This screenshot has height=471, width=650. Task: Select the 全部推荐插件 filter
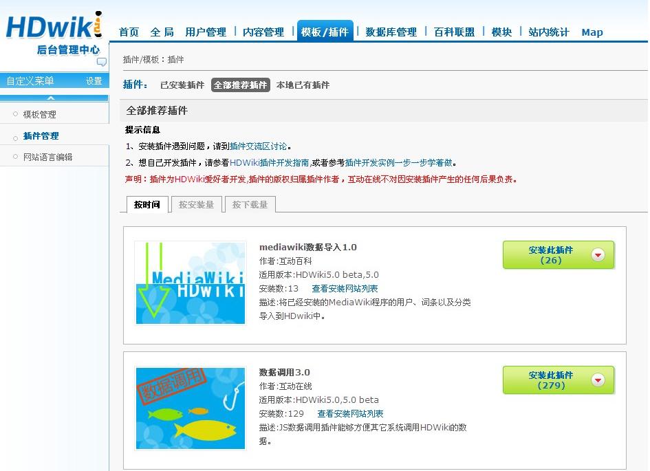pyautogui.click(x=241, y=85)
